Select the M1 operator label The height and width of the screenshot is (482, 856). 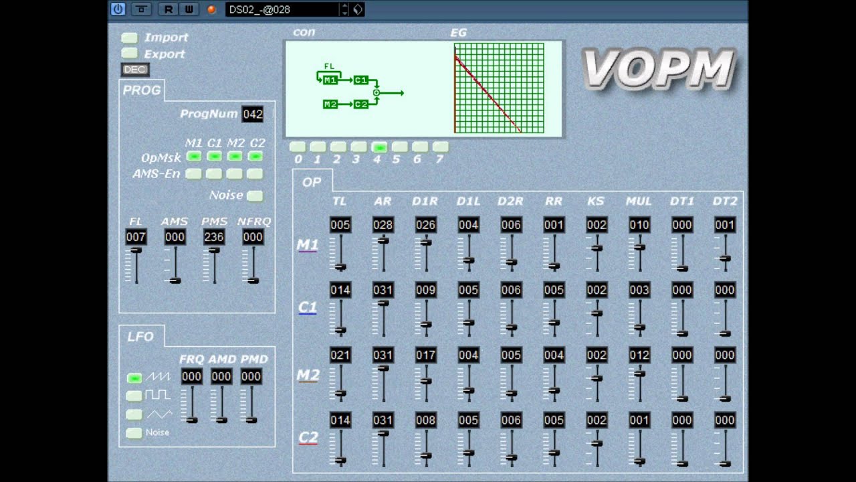click(x=307, y=245)
